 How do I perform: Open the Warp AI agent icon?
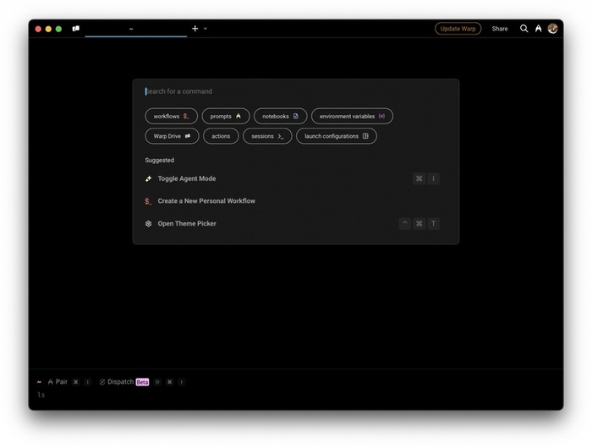(538, 29)
